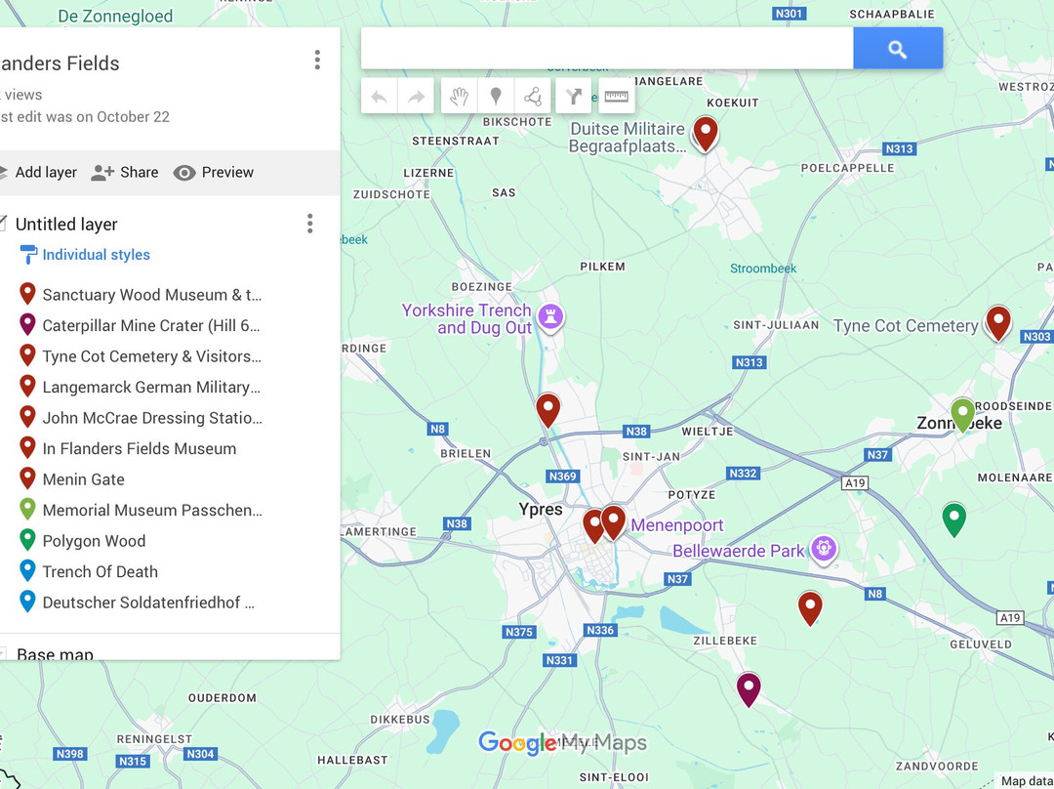Select the add marker tool

496,97
